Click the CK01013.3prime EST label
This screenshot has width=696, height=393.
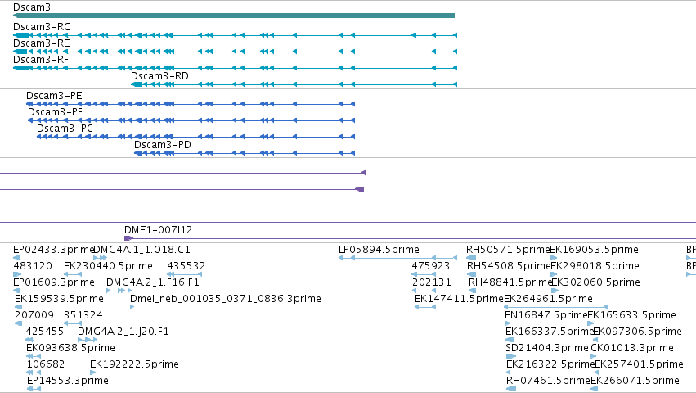click(632, 348)
